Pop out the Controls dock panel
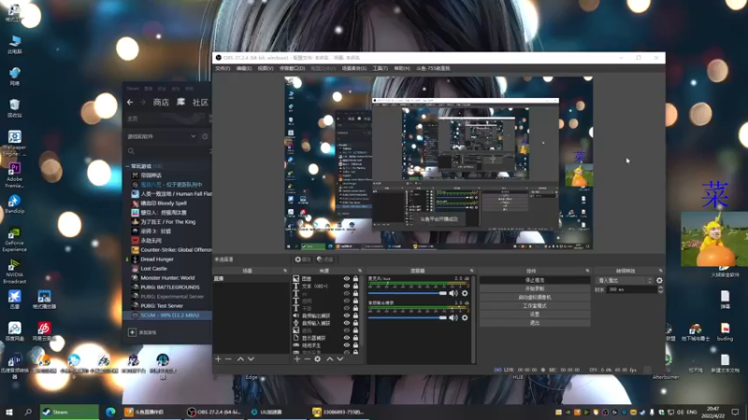Image resolution: width=748 pixels, height=420 pixels. [x=587, y=271]
